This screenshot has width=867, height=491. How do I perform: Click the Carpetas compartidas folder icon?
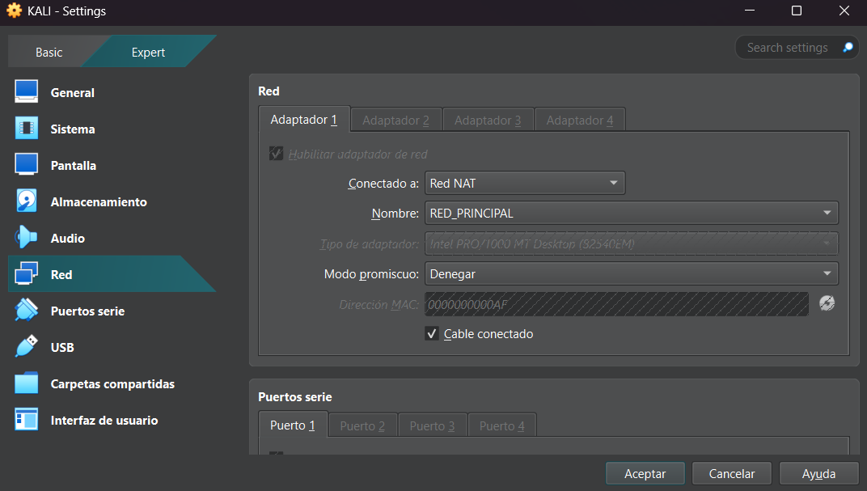pos(27,383)
